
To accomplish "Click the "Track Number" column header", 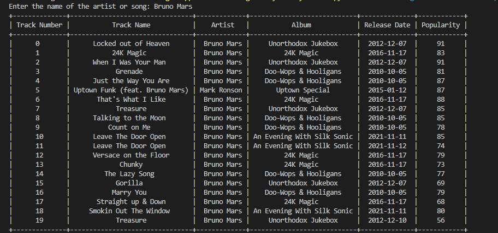I will (39, 25).
